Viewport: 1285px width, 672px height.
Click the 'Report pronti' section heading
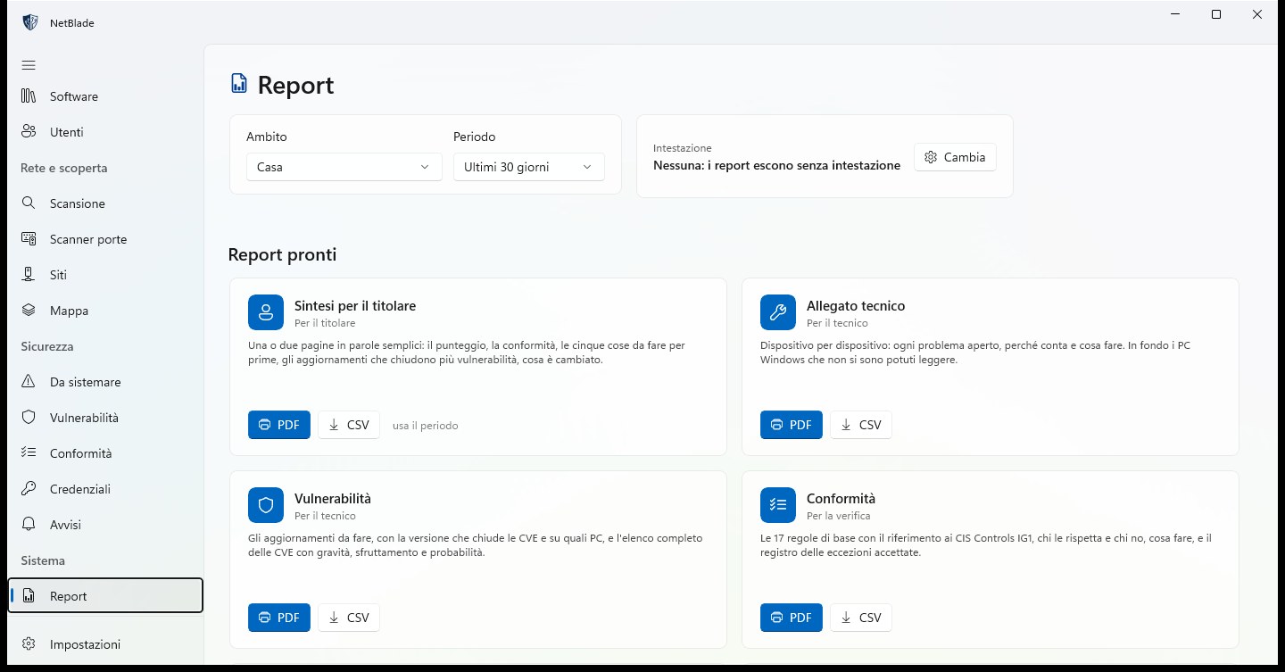[x=283, y=254]
